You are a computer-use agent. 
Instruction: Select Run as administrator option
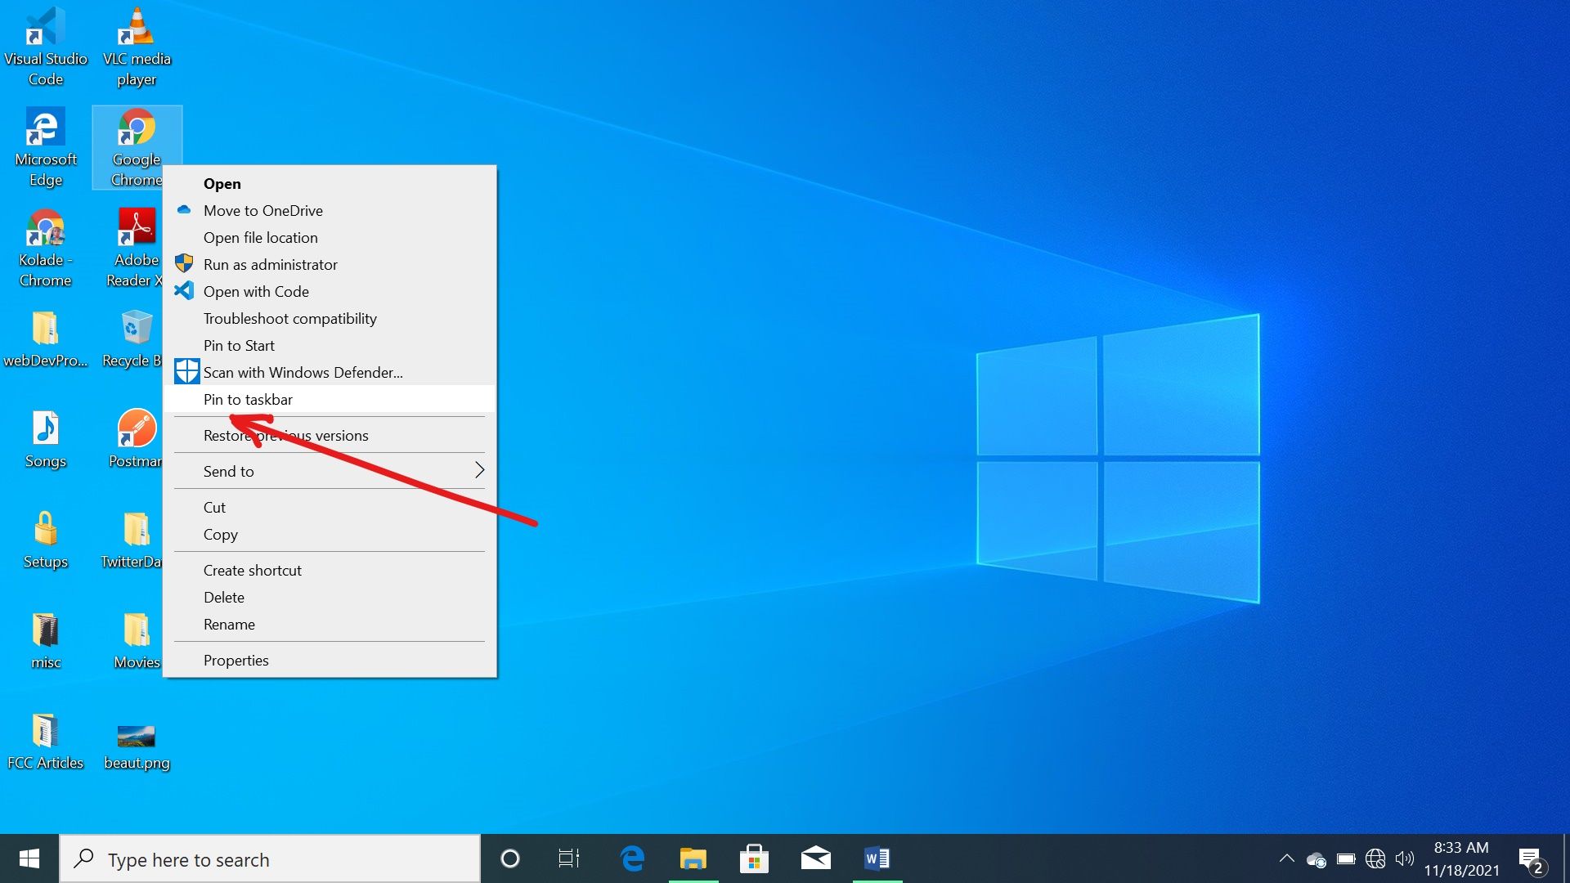point(270,264)
